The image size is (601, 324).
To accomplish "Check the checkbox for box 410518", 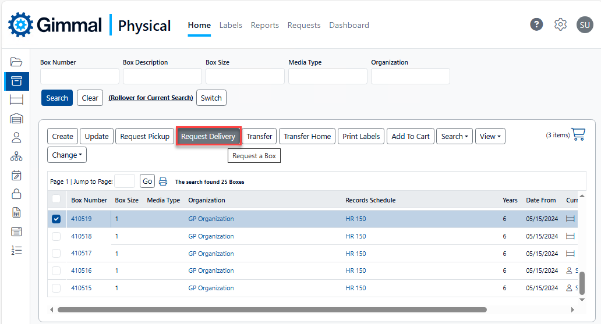I will [x=56, y=237].
